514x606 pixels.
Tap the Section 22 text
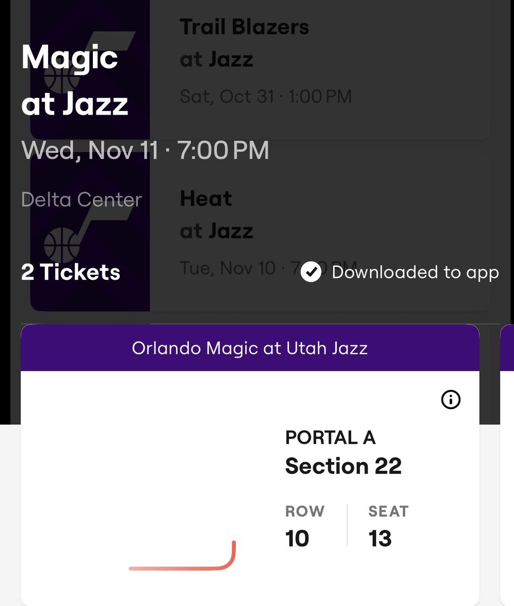pos(343,466)
